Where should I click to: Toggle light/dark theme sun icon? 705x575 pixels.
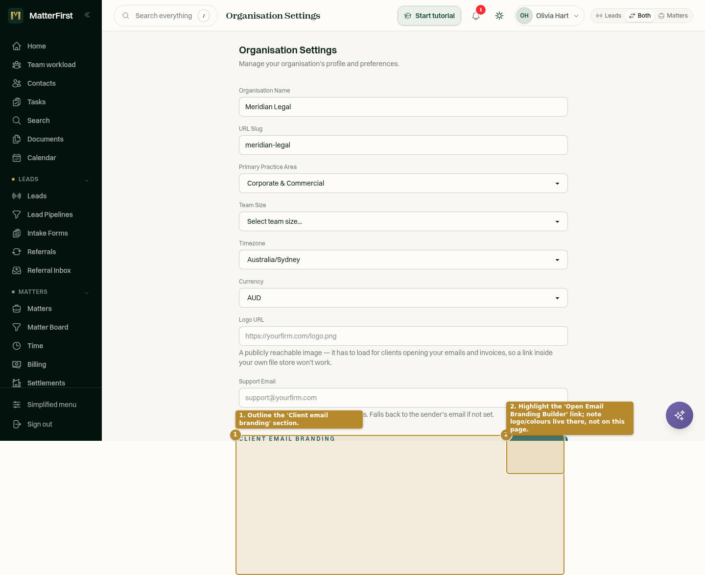click(x=499, y=16)
